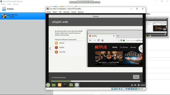Click the mouse integration status icon
Screen dimensions: 170x95
134,89
